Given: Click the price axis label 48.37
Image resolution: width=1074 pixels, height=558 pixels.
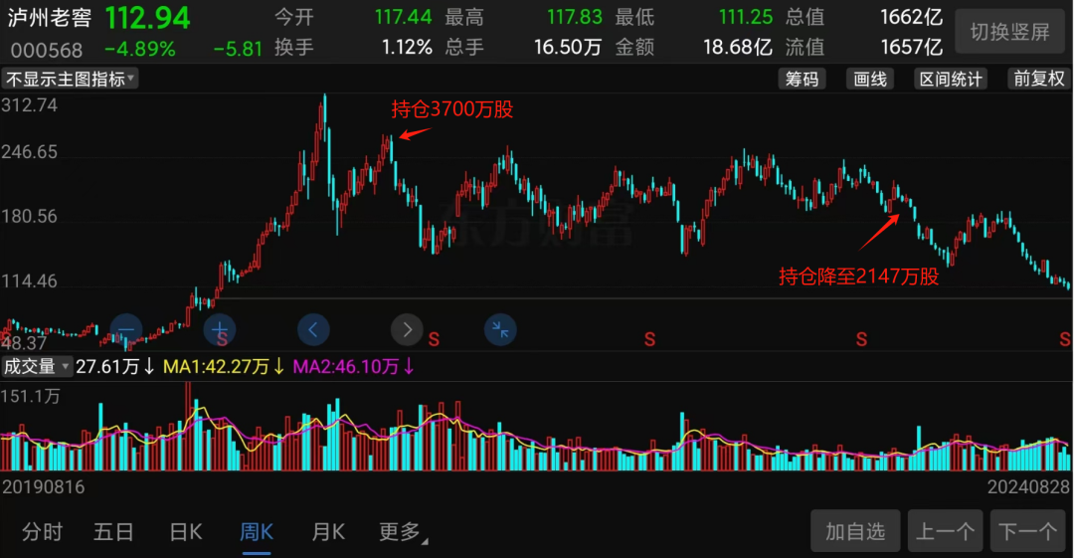Looking at the screenshot, I should point(24,343).
